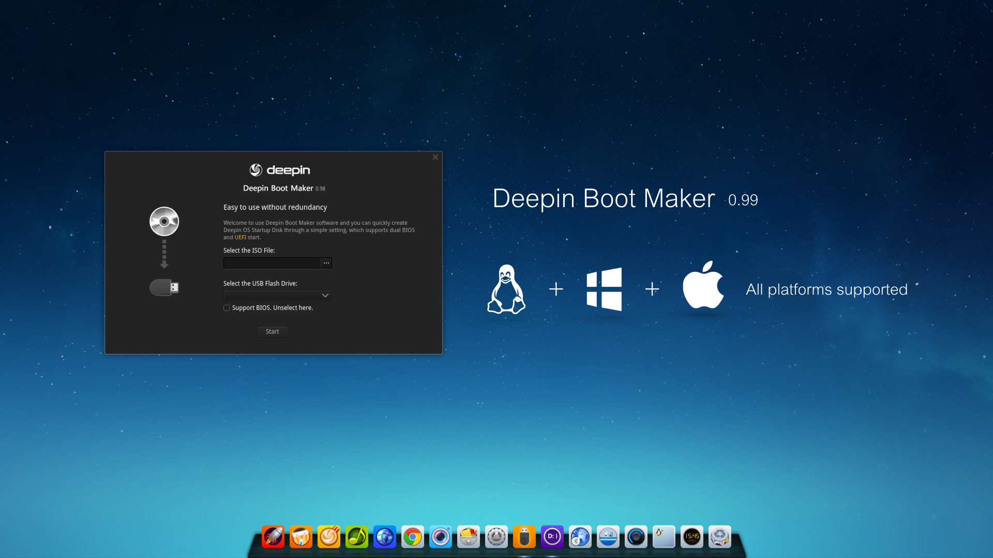Open the purple D:) dock icon
This screenshot has height=558, width=993.
coord(552,537)
